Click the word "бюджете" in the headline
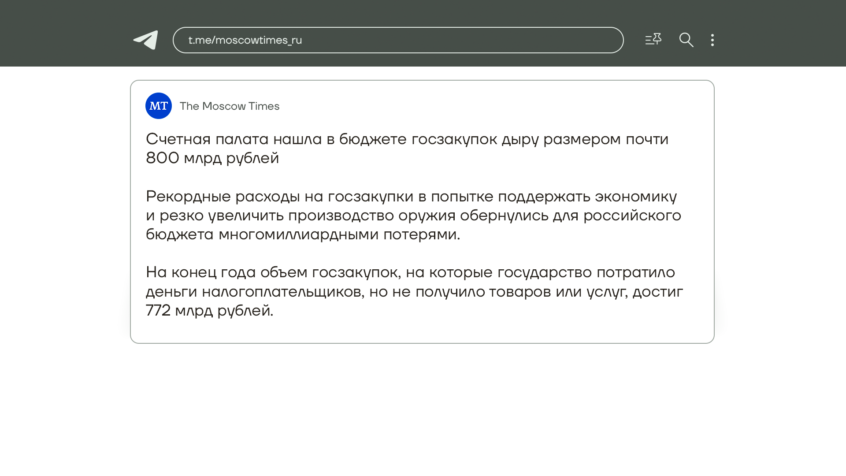The width and height of the screenshot is (846, 476). coord(372,139)
